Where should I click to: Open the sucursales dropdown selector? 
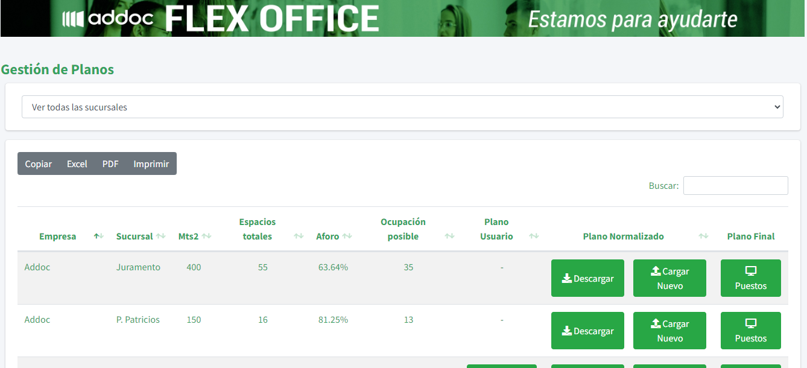pos(402,107)
